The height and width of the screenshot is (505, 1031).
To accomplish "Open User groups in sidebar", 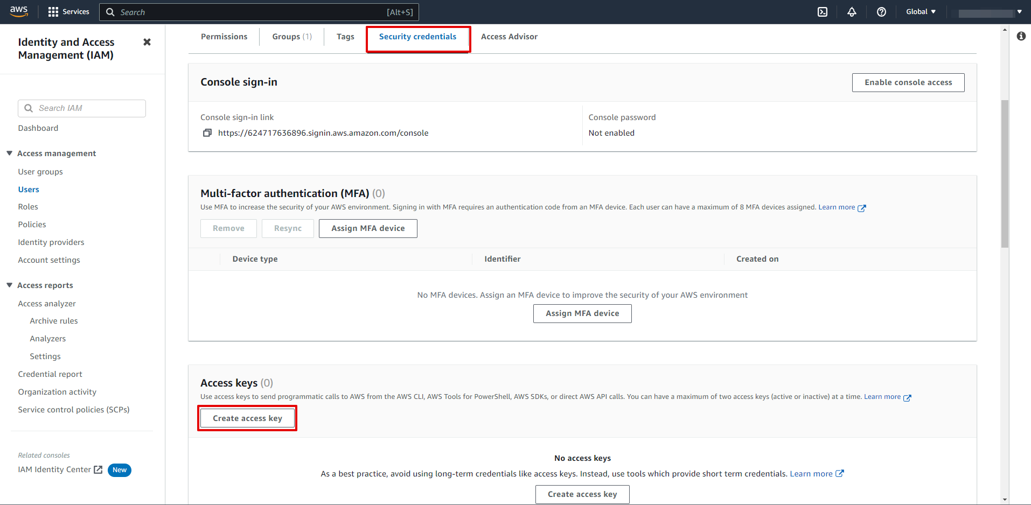I will (x=40, y=172).
